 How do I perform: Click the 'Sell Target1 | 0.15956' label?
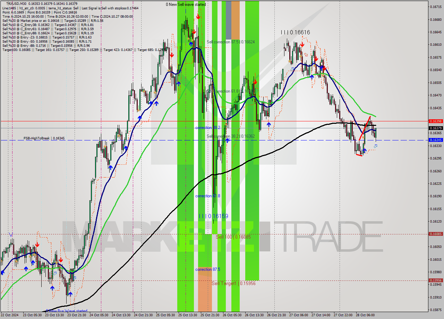click(233, 283)
